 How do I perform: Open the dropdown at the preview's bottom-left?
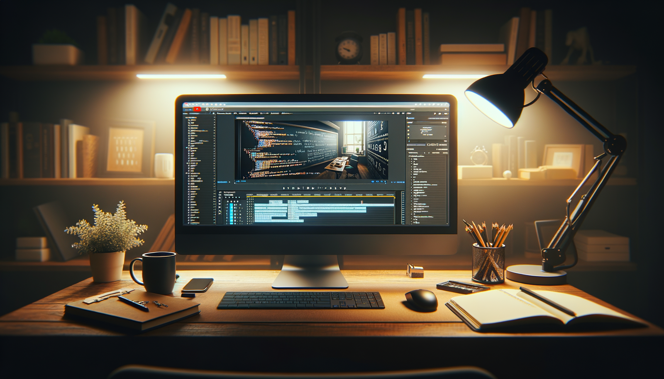coord(223,182)
